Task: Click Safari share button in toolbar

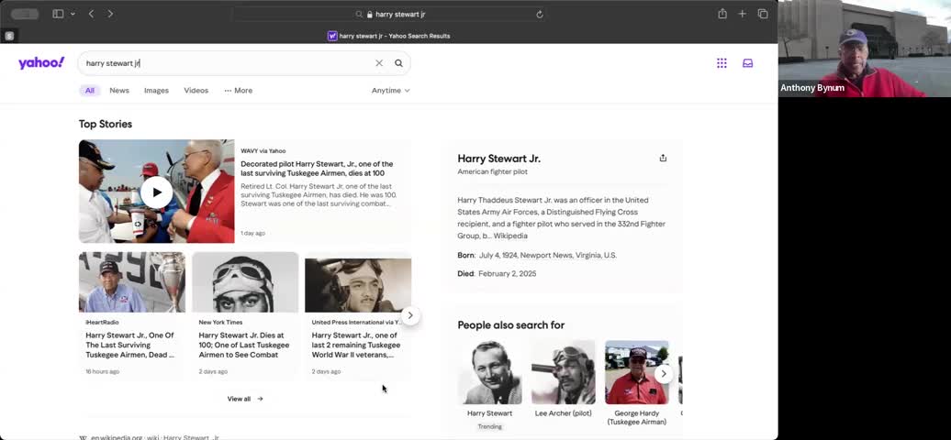Action: 722,14
